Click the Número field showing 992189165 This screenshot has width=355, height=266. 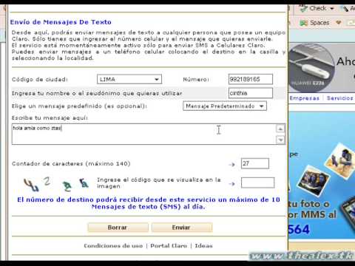(251, 79)
